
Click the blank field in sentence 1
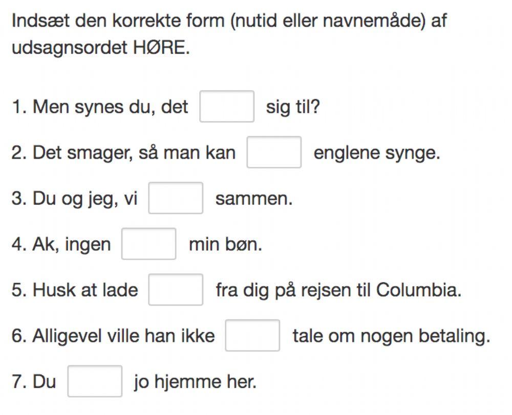coord(226,106)
